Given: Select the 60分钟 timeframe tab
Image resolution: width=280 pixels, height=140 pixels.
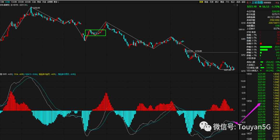Looking at the screenshot, I should (x=28, y=2).
